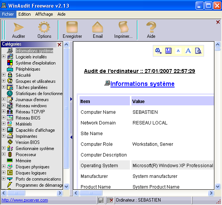
Task: Select Capacités d'affichage category
Action: point(35,130)
